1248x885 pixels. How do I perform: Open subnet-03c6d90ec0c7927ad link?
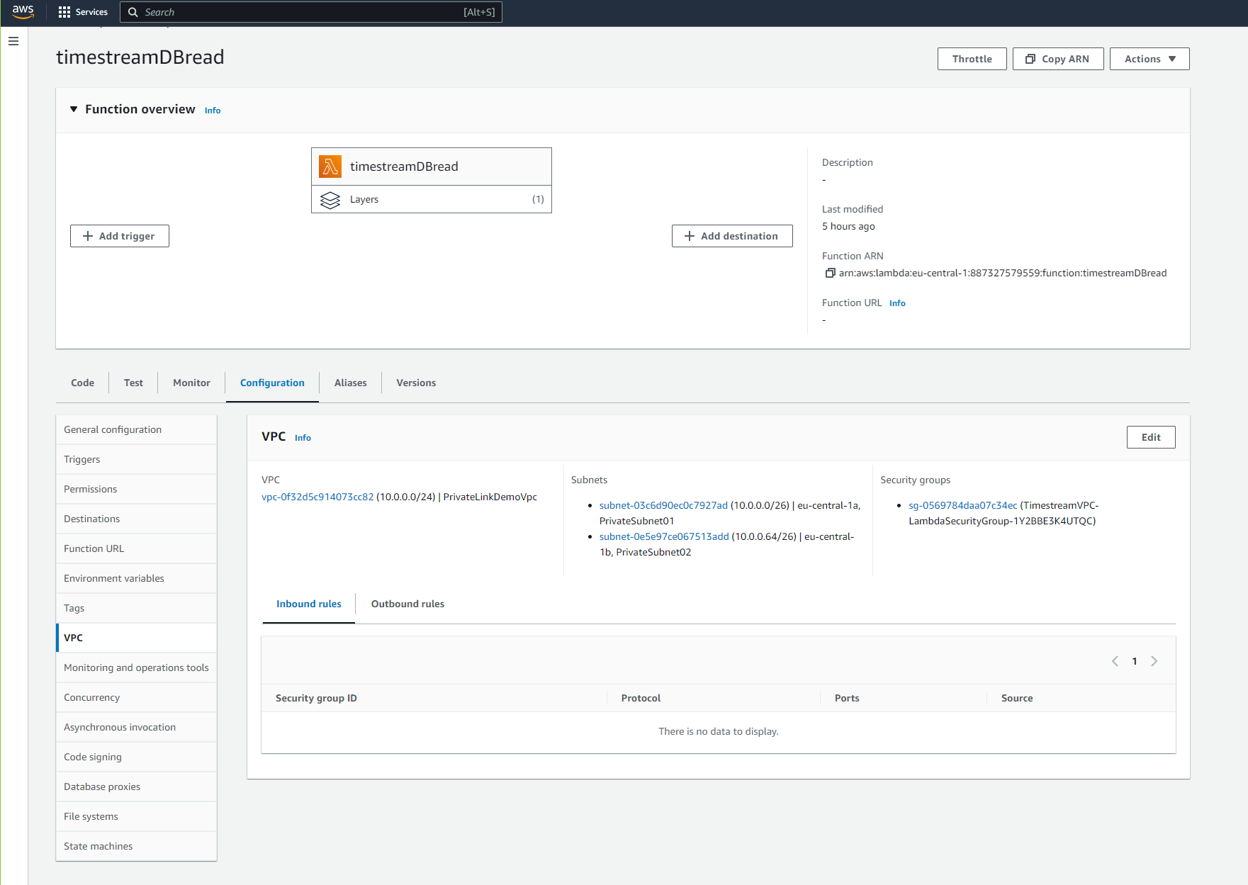point(663,505)
